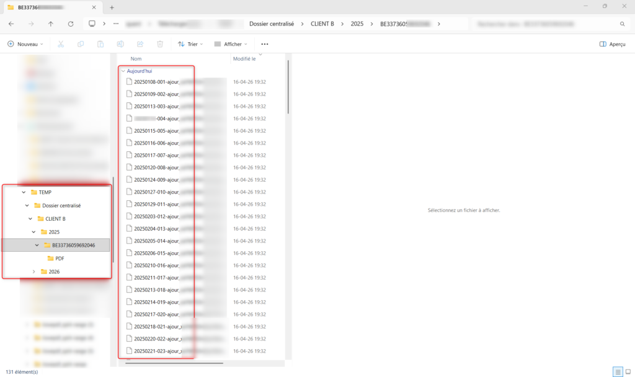Go up one folder level
This screenshot has height=377, width=635.
click(x=51, y=24)
